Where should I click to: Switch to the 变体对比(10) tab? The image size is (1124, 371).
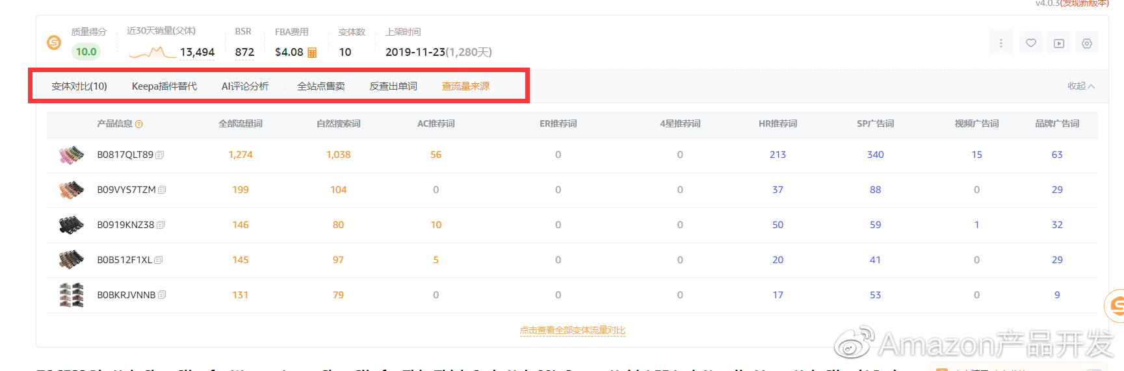79,86
